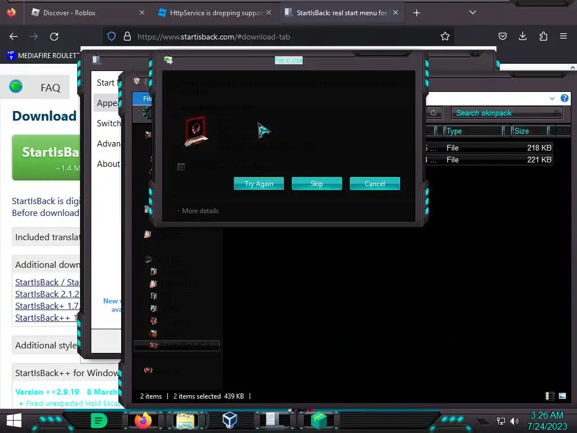This screenshot has width=577, height=433.
Task: Expand the Explorer ribbon chevron
Action: [552, 98]
